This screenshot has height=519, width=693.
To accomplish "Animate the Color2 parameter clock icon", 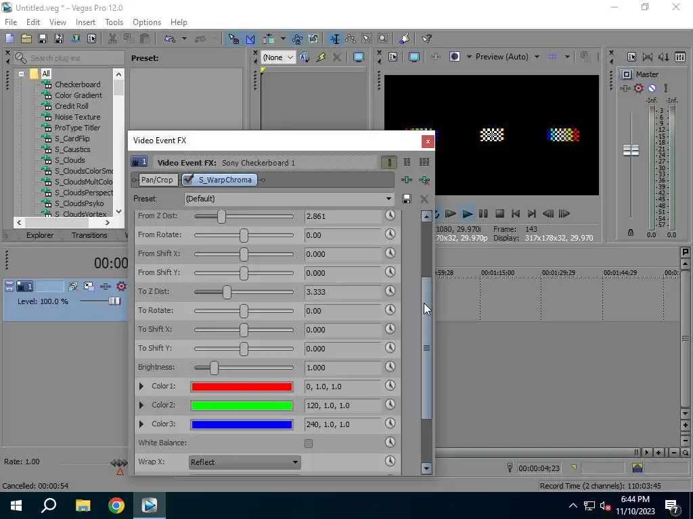I will tap(390, 405).
